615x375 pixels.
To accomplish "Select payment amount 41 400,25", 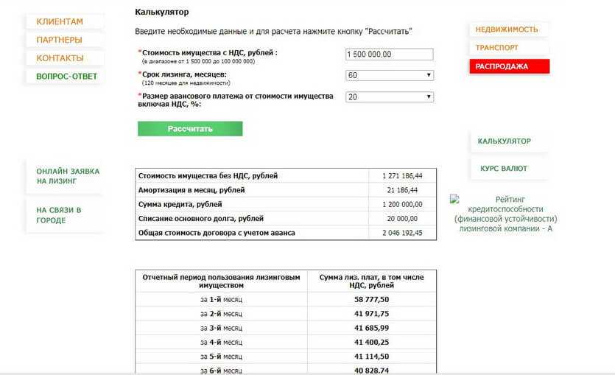I will click(x=371, y=343).
